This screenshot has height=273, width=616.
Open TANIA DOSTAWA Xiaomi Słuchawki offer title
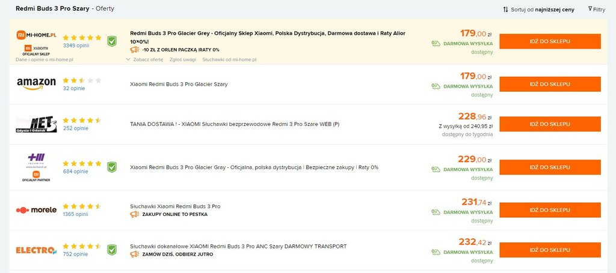(x=235, y=124)
